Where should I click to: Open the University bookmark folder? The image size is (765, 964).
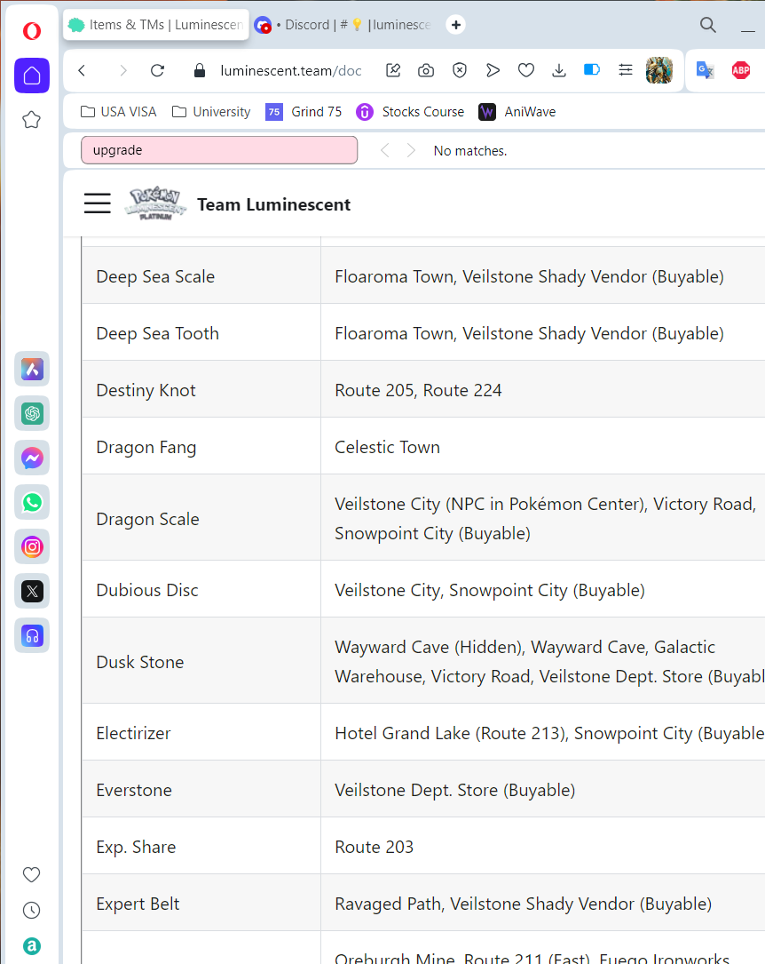click(x=211, y=112)
